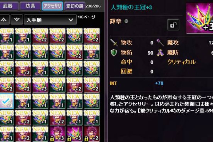Tap the 物防 green shield icon
This screenshot has height=142, width=213.
(x=114, y=53)
